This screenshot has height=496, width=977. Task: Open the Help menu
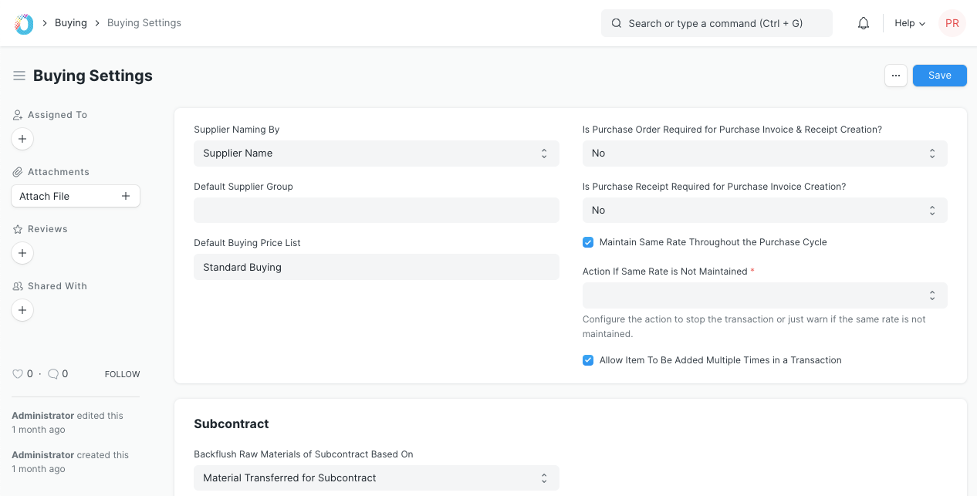click(x=909, y=23)
